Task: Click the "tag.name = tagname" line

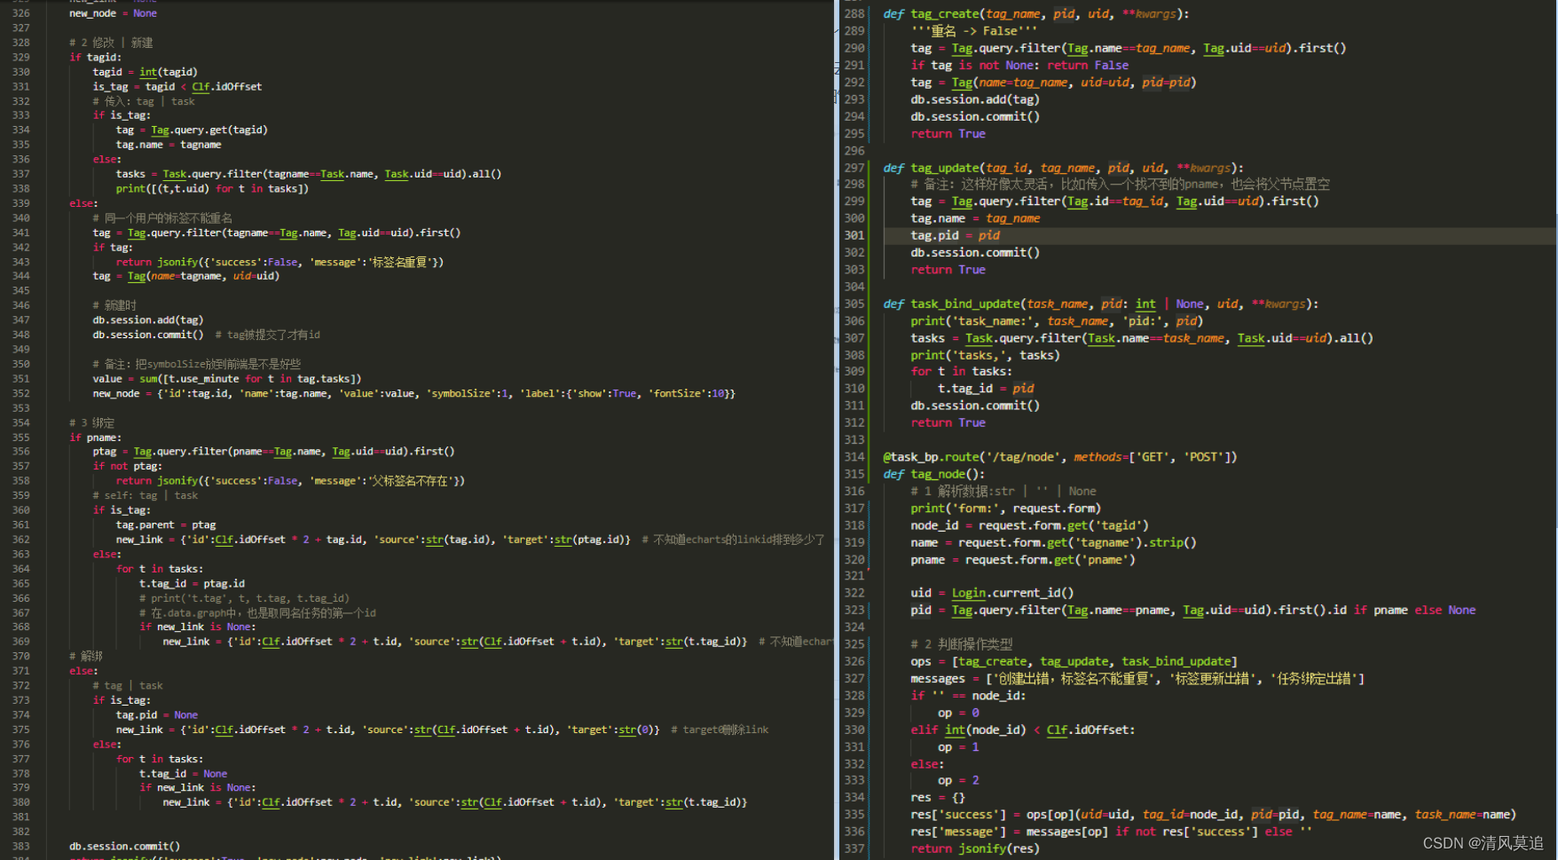Action: (168, 145)
